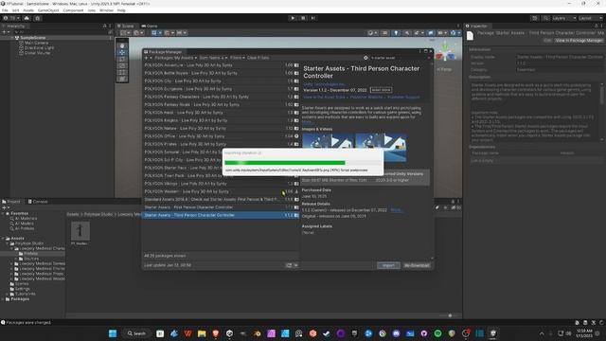Image resolution: width=606 pixels, height=341 pixels.
Task: Select the Scale tool in Scene toolbar
Action: pyautogui.click(x=122, y=65)
